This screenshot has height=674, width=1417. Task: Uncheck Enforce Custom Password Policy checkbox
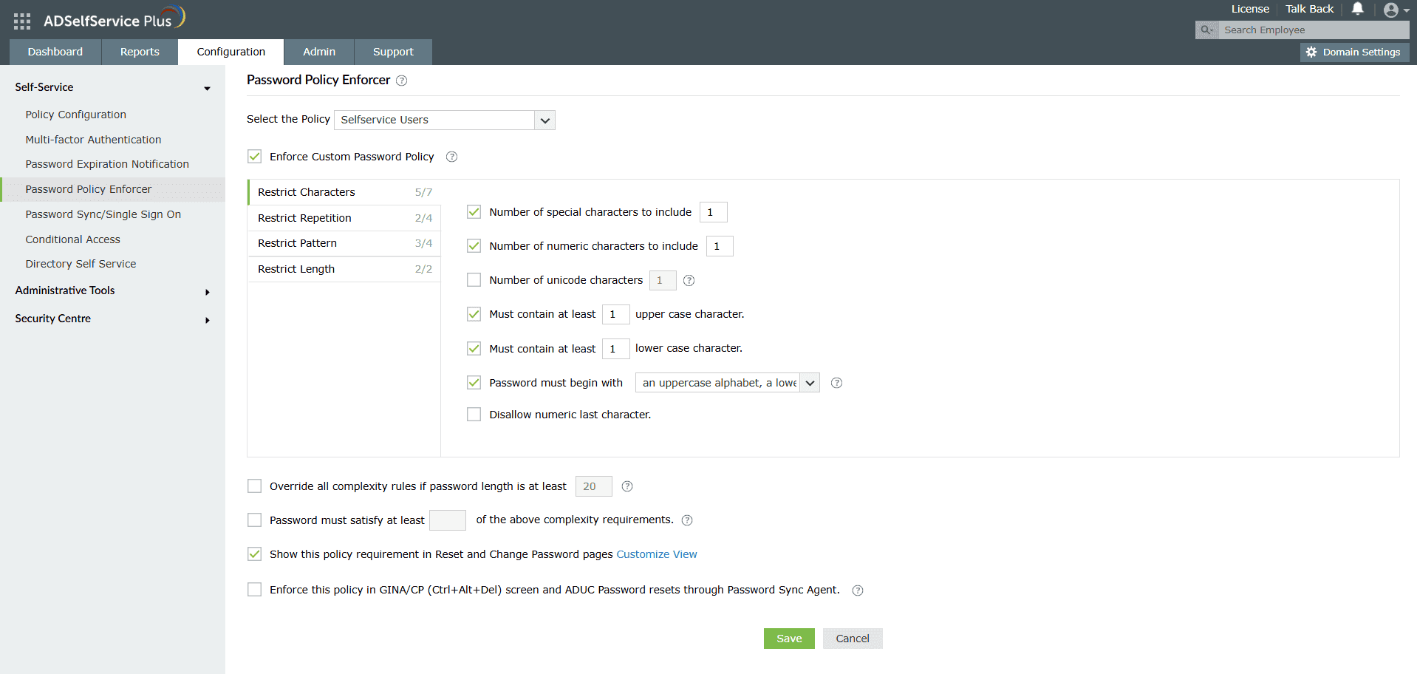click(x=255, y=157)
